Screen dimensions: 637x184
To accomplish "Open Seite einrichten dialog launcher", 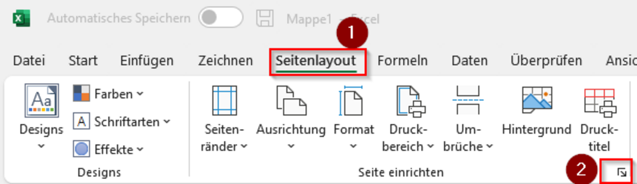I will point(622,173).
